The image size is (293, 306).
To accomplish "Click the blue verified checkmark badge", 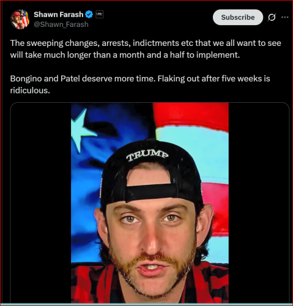I will pyautogui.click(x=89, y=15).
